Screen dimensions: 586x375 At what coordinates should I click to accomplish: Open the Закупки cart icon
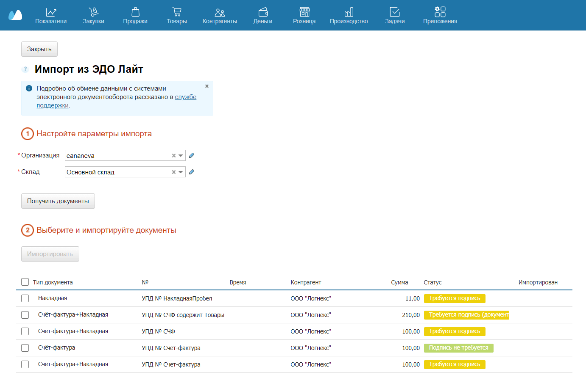tap(93, 12)
